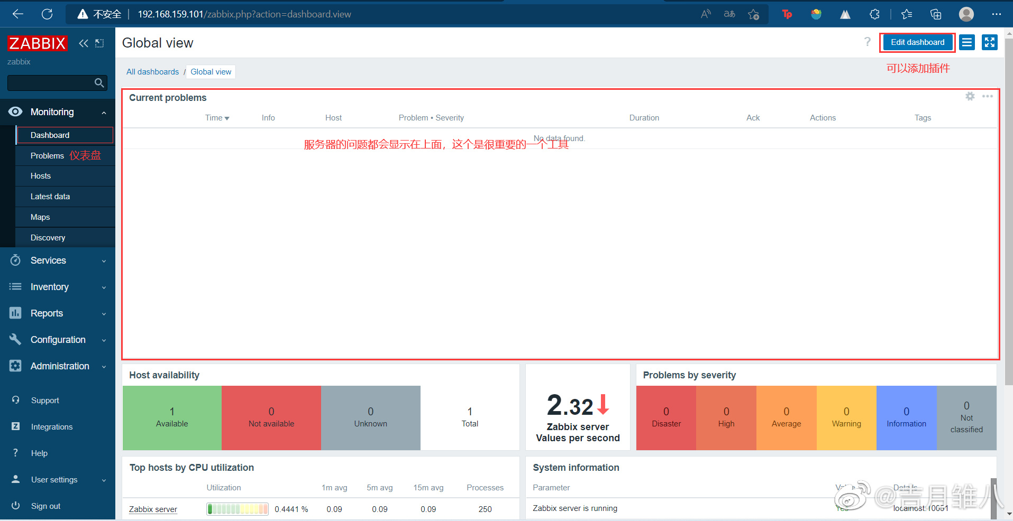Click the page vertical scrollbar
Image resolution: width=1013 pixels, height=521 pixels.
coord(1009,211)
